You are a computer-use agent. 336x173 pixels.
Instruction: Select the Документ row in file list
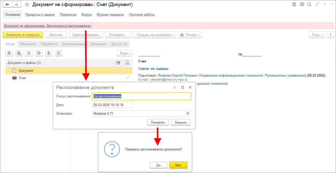[x=69, y=71]
